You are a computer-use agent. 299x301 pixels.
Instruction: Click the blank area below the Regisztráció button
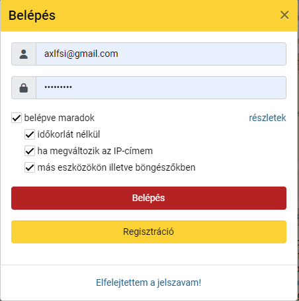pos(149,254)
